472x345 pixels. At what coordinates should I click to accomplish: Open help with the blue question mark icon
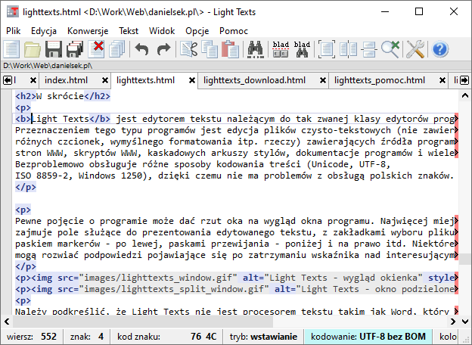(439, 50)
